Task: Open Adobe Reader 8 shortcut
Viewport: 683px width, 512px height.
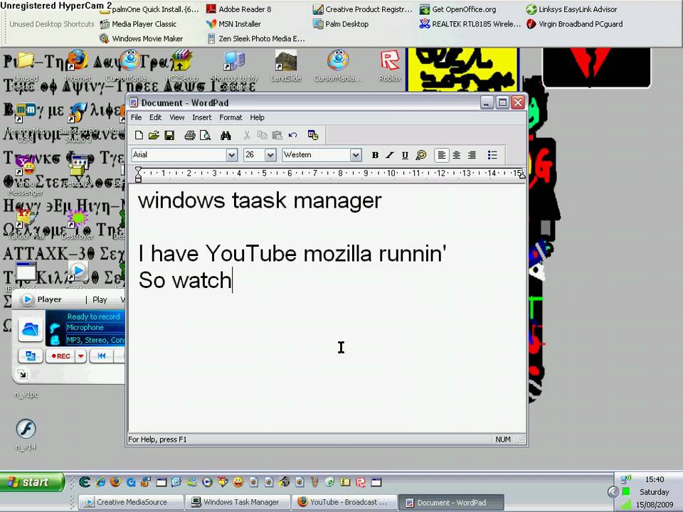Action: (x=239, y=9)
